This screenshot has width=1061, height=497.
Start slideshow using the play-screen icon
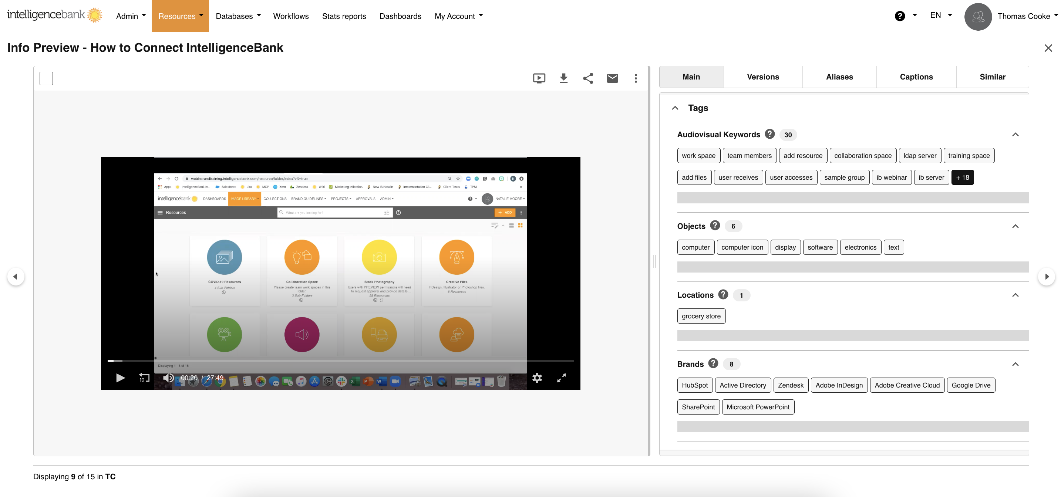pos(539,78)
